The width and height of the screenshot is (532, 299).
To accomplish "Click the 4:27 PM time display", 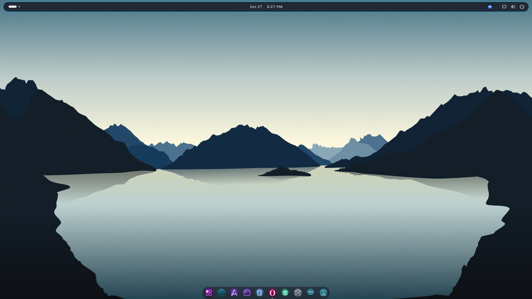I will point(274,7).
